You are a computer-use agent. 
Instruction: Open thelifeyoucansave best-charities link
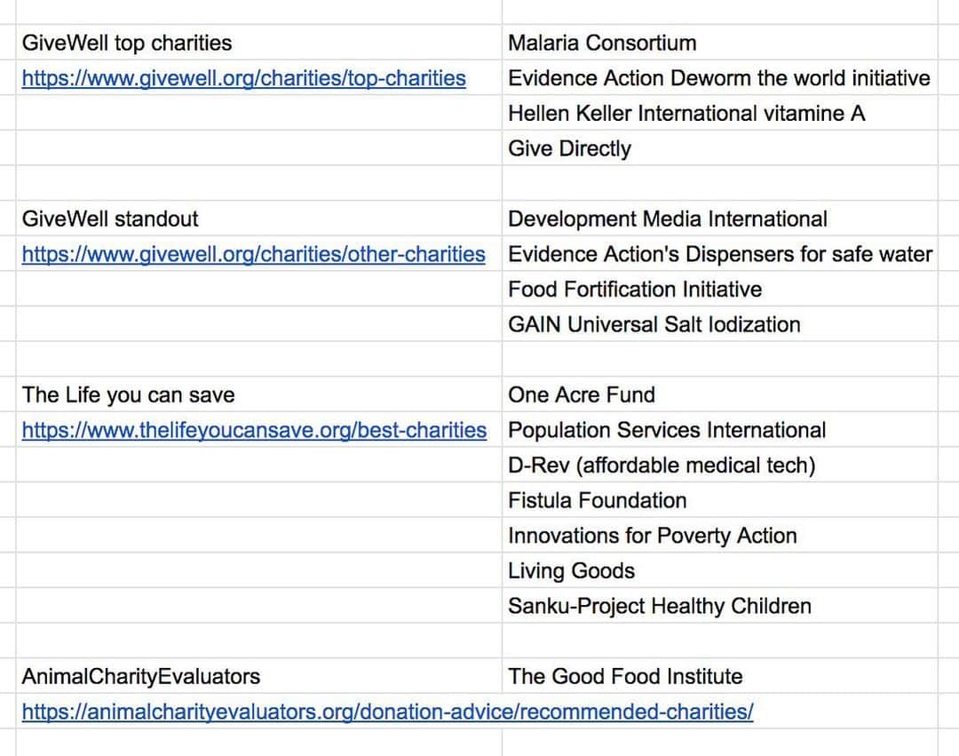point(255,431)
